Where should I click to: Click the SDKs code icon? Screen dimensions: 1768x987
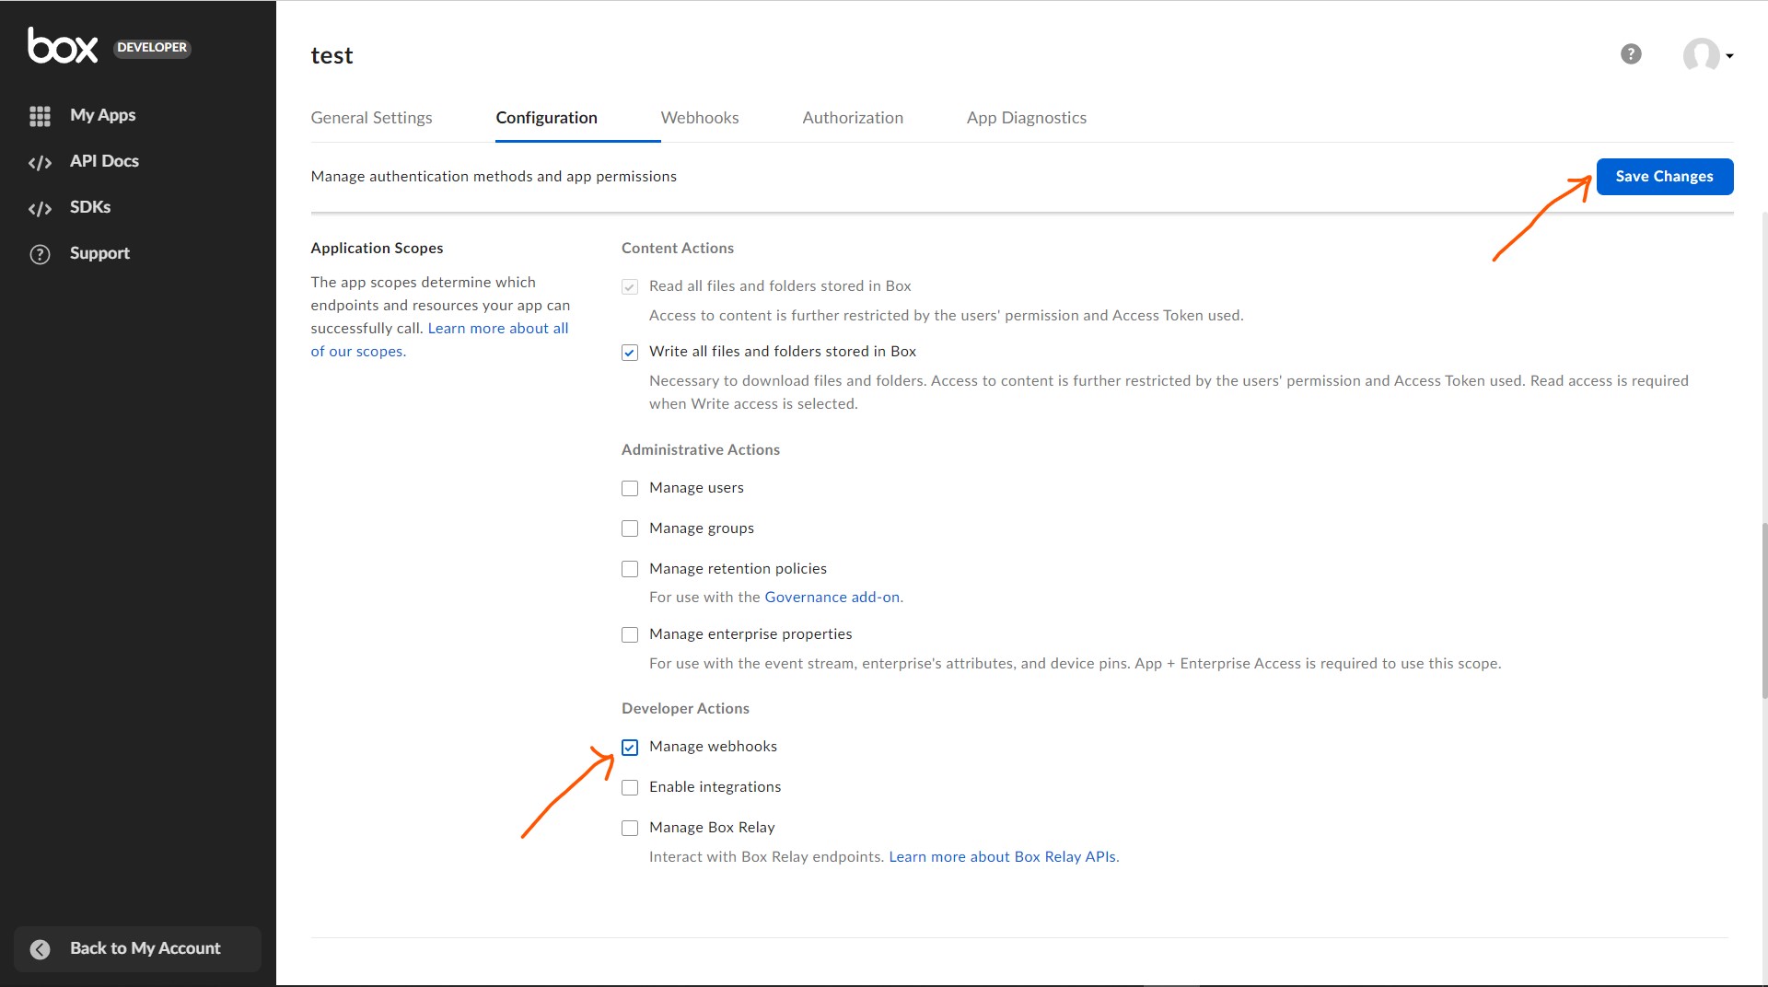click(40, 209)
